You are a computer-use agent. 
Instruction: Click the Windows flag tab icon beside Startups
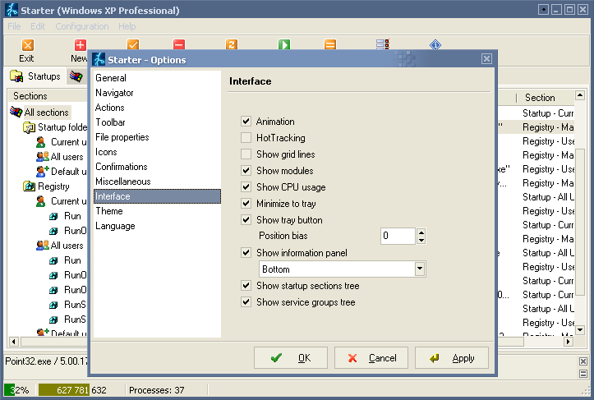pyautogui.click(x=76, y=76)
